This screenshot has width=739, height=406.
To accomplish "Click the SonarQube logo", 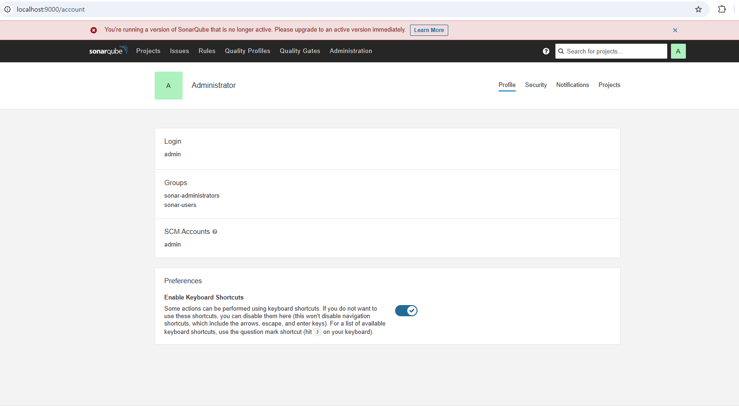I will pyautogui.click(x=108, y=51).
